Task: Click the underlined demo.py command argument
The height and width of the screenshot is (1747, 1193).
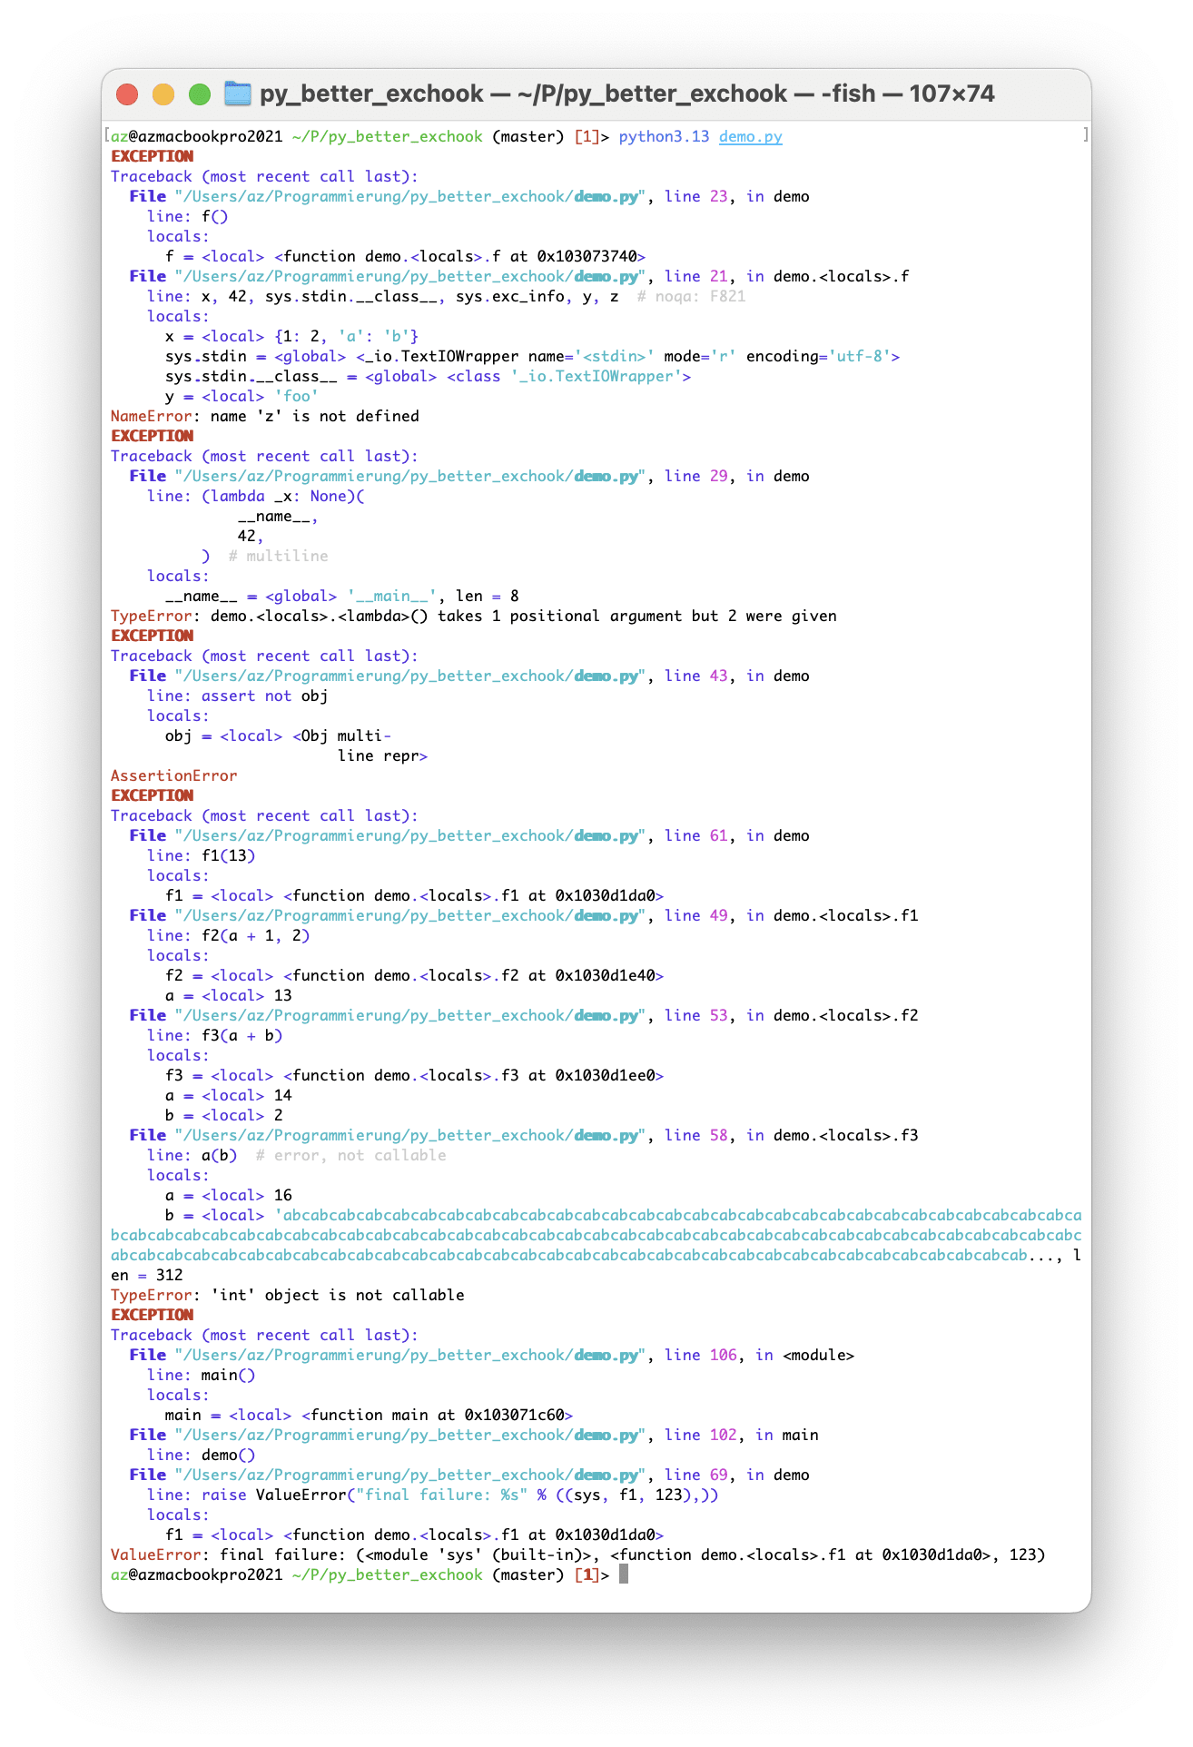Action: pyautogui.click(x=750, y=136)
